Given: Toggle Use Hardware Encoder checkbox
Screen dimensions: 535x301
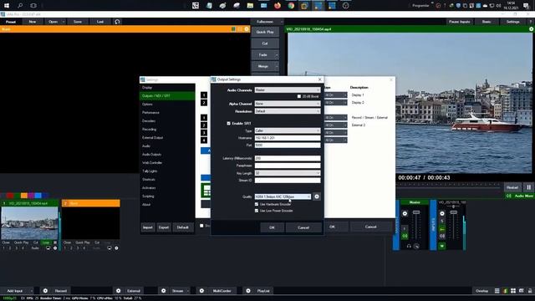Looking at the screenshot, I should (257, 204).
